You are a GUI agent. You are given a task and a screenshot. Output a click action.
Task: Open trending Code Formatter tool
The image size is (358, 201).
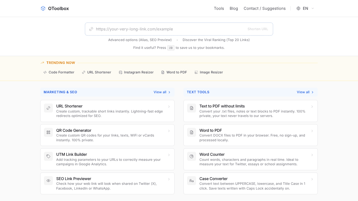pos(59,72)
